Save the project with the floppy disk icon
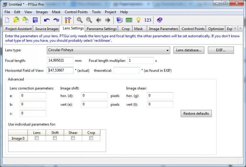Screen dimensions: 246x167 pos(35,20)
